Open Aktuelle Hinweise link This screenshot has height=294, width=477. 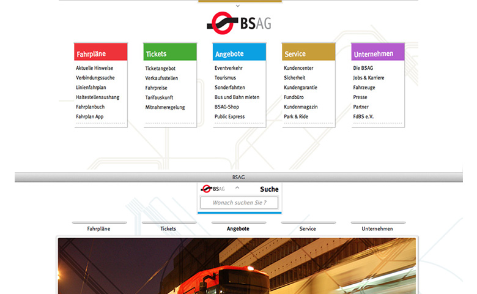(95, 68)
